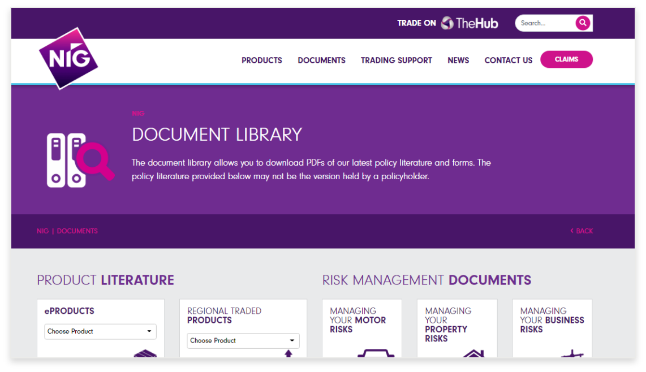Click the pink search magnifier icon

(x=583, y=23)
